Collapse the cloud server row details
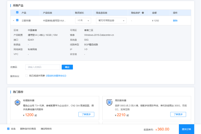The width and height of the screenshot is (201, 134). pos(13,21)
